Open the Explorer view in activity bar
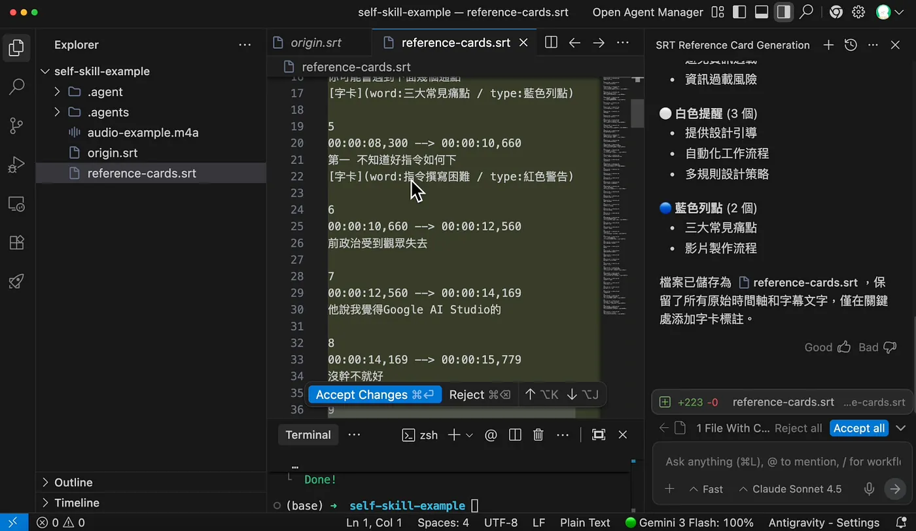The image size is (916, 531). click(x=16, y=47)
